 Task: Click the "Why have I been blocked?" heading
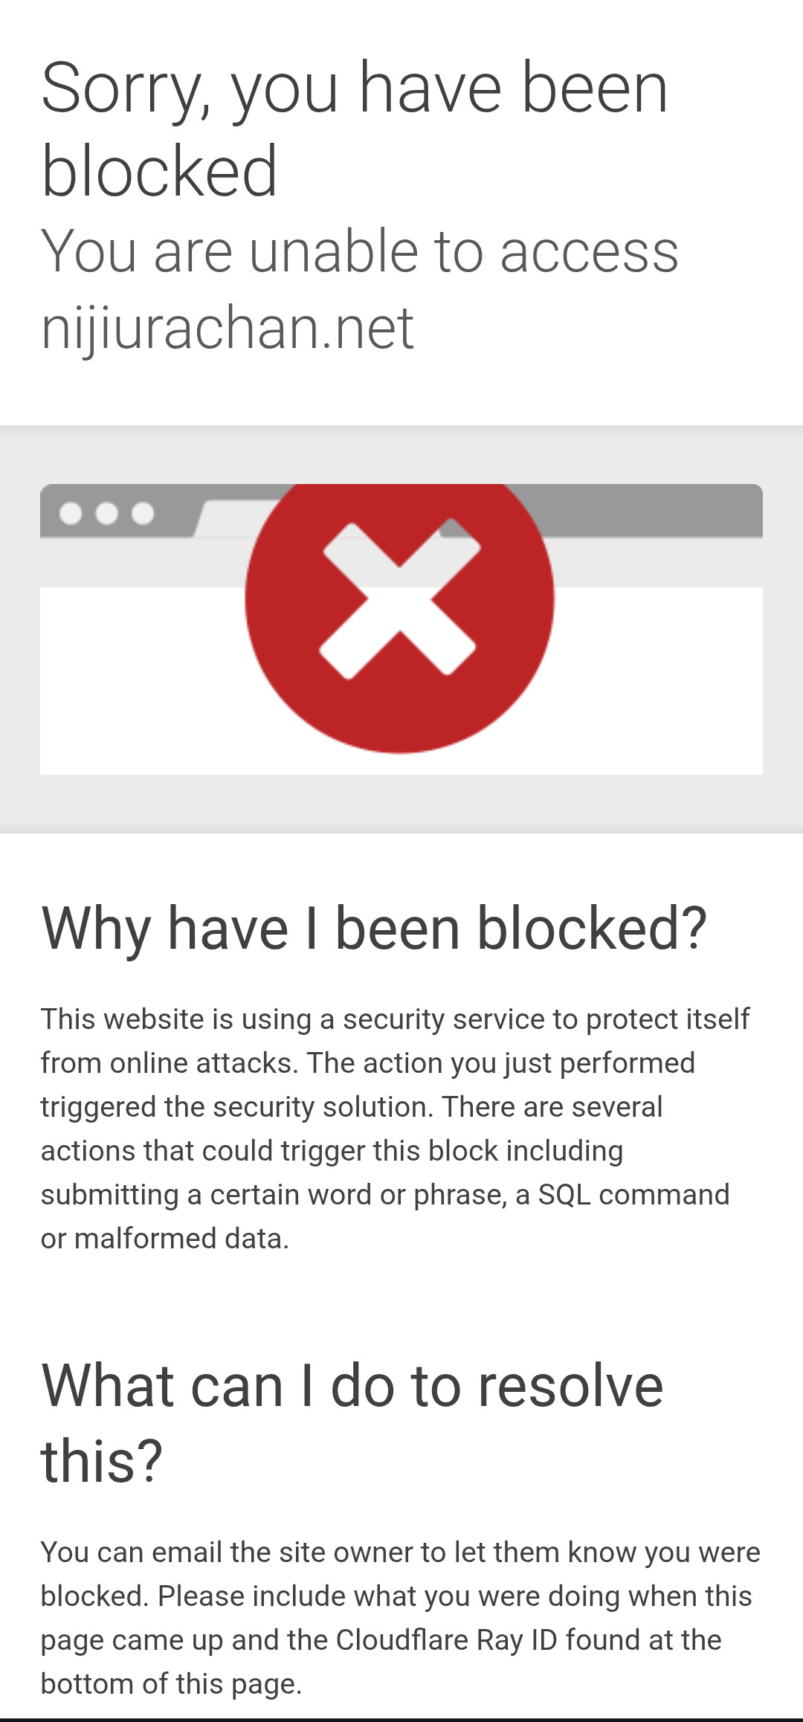[373, 929]
